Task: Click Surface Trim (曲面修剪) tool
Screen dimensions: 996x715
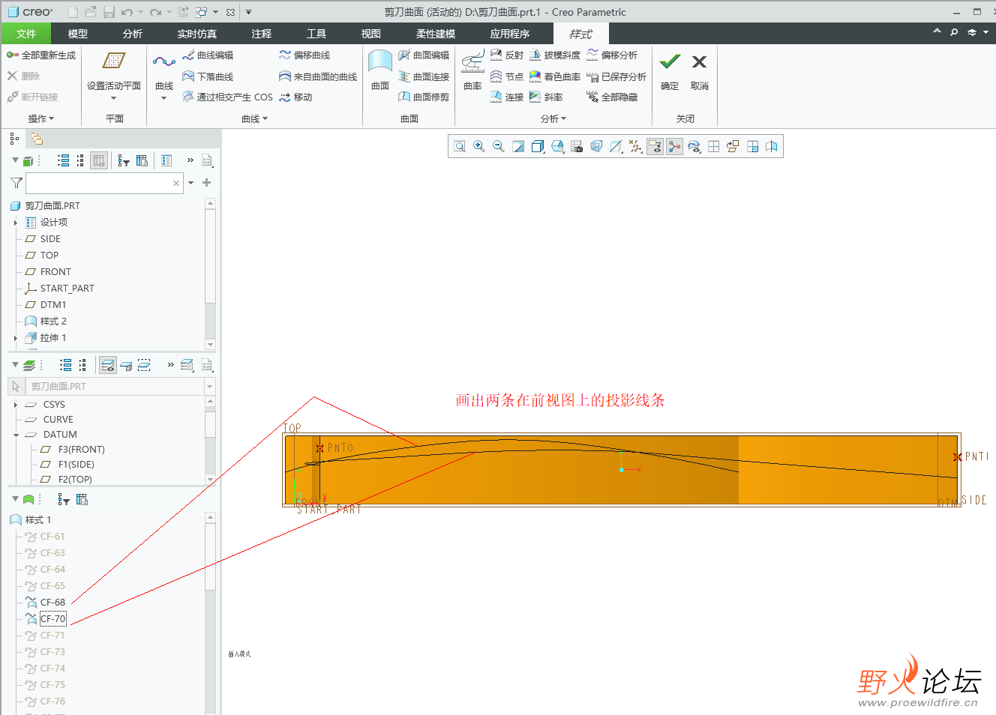Action: coord(424,97)
